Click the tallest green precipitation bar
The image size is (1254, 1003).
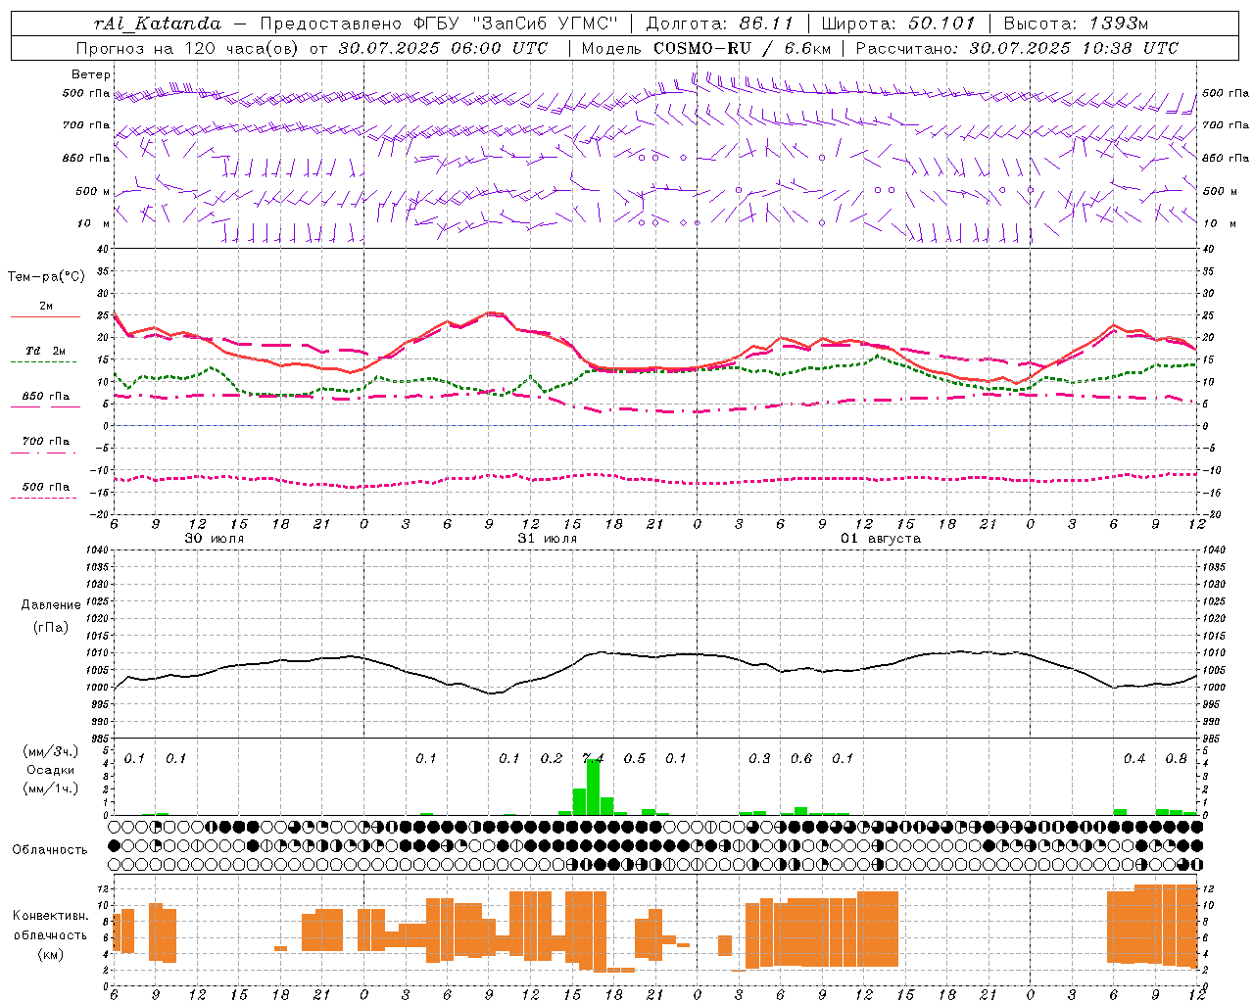(593, 788)
